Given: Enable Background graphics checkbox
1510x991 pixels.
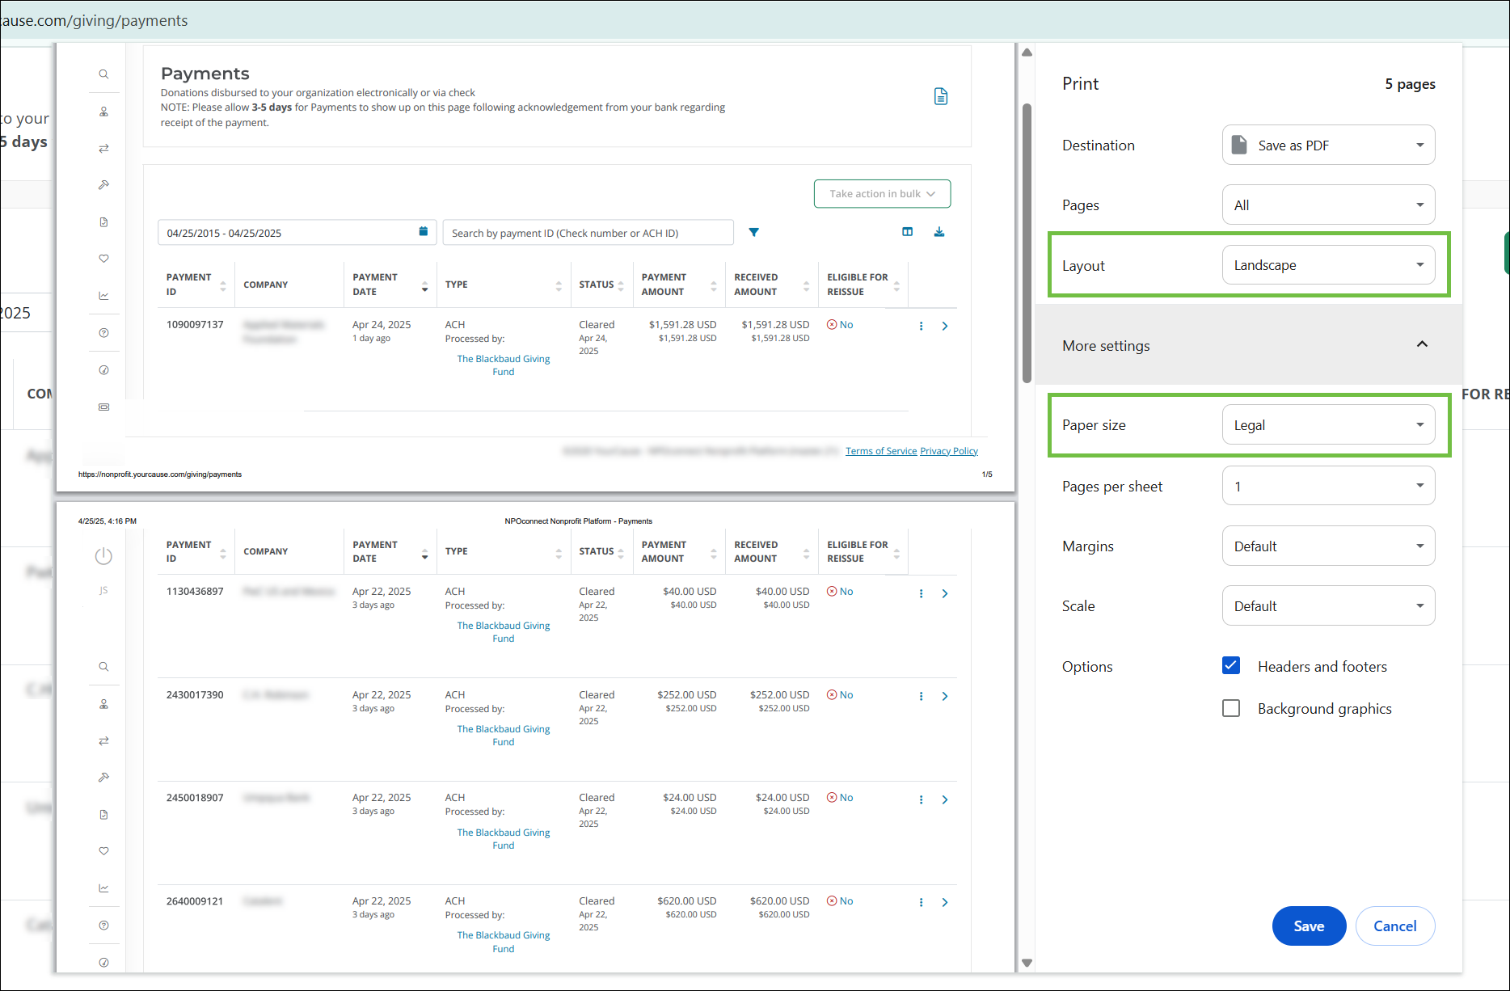Looking at the screenshot, I should pos(1231,709).
